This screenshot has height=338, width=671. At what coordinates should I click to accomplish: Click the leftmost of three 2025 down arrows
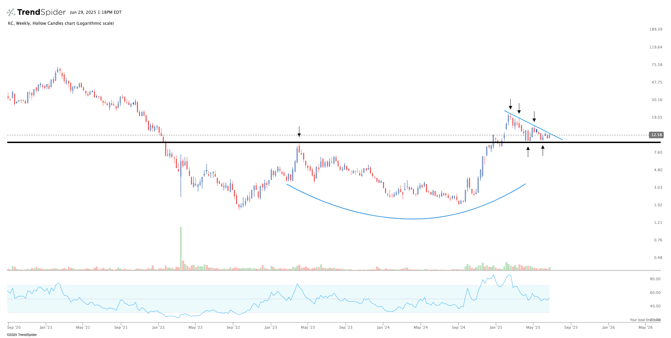(510, 104)
